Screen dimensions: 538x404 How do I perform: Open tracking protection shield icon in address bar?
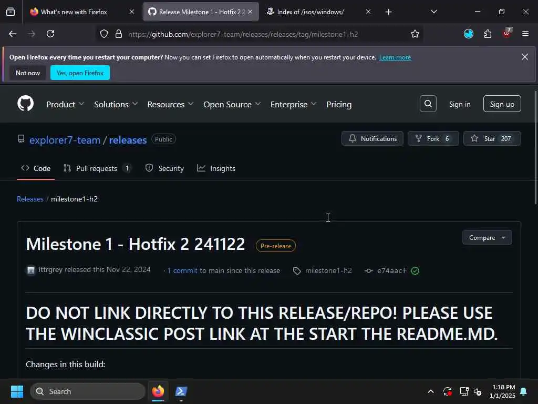(x=104, y=34)
